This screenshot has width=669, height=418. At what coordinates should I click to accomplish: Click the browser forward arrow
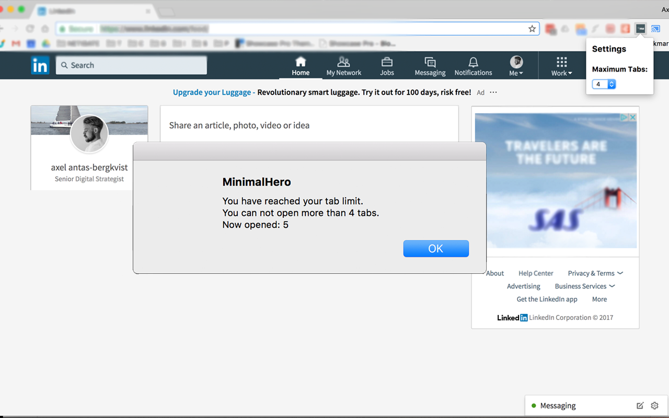(x=15, y=29)
